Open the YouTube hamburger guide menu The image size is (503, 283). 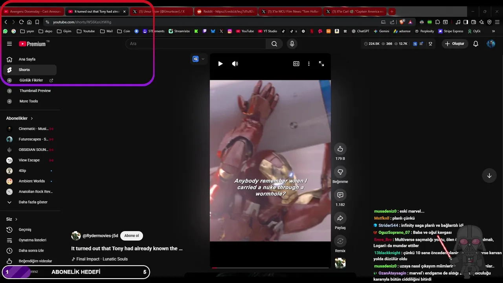tap(9, 44)
